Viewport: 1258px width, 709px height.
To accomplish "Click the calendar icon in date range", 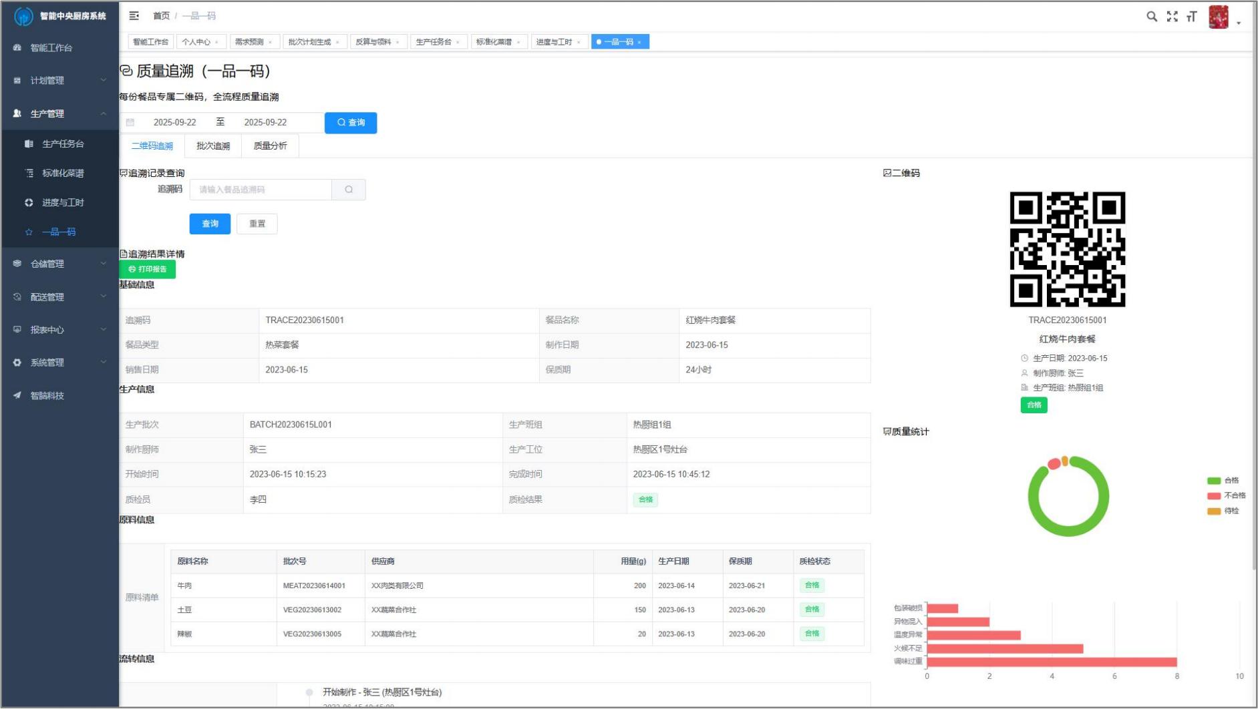I will pyautogui.click(x=130, y=123).
